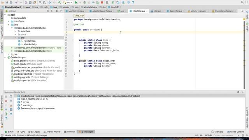Expand the manifests folder
The height and width of the screenshot is (140, 249).
pyautogui.click(x=9, y=21)
